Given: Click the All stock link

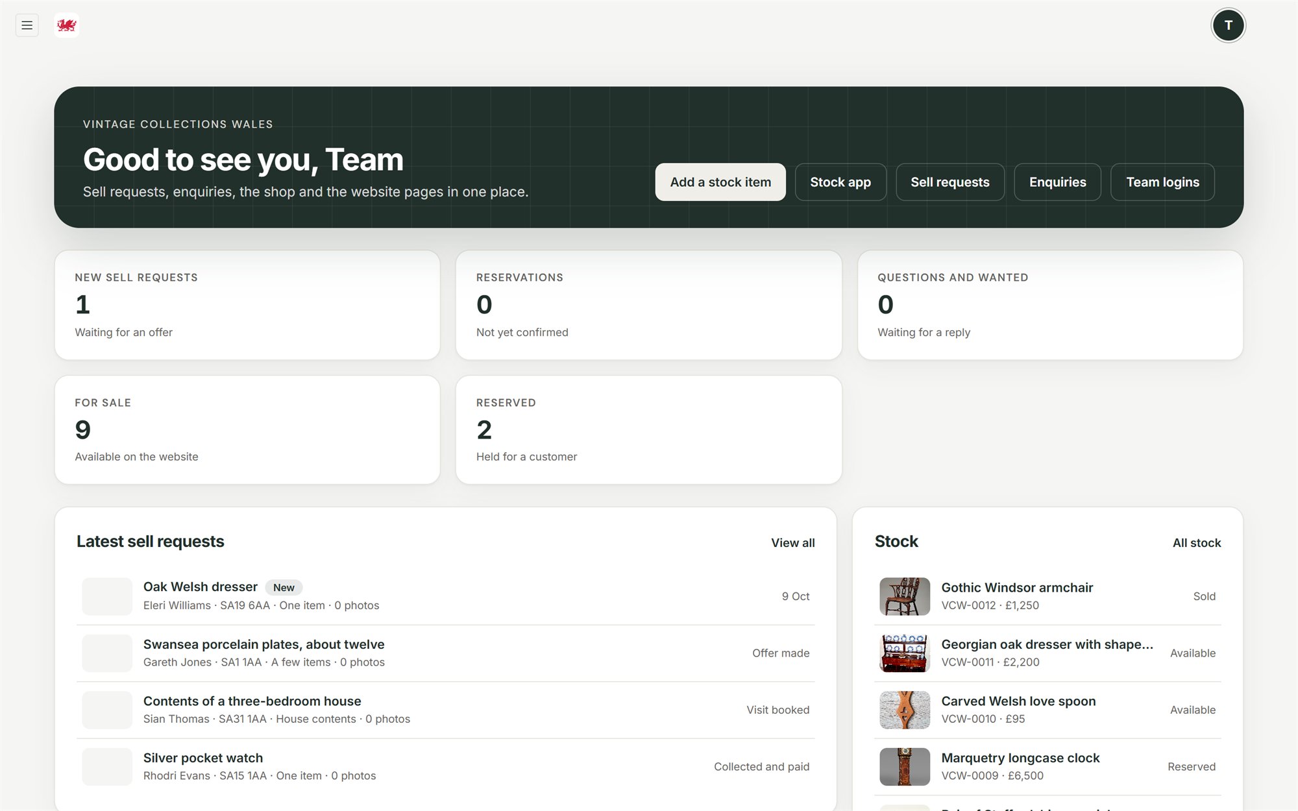Looking at the screenshot, I should click(x=1196, y=543).
